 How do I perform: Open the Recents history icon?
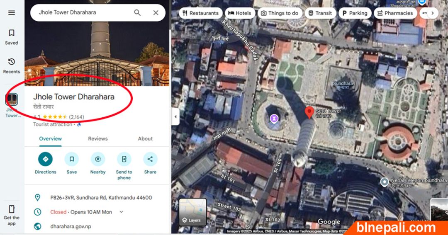point(12,62)
